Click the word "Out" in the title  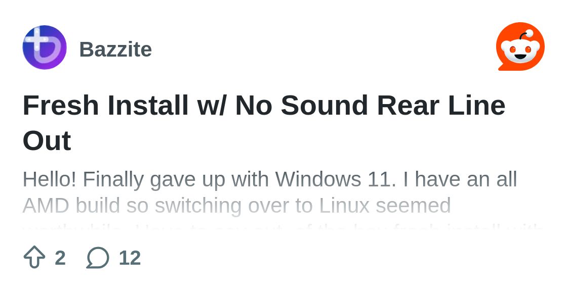(x=47, y=140)
